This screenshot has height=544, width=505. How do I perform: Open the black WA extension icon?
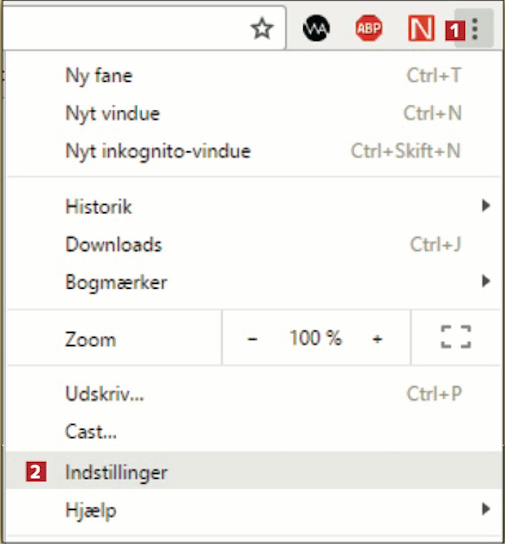pyautogui.click(x=316, y=29)
